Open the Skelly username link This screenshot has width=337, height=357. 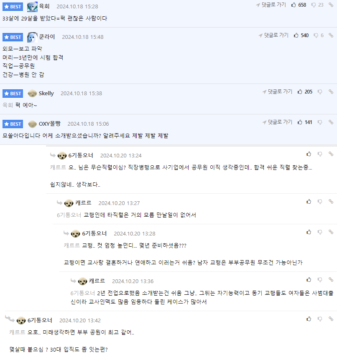pyautogui.click(x=46, y=94)
